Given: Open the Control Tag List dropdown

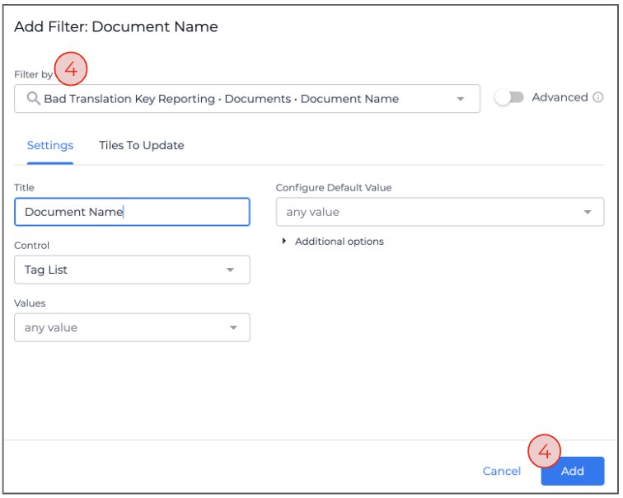Looking at the screenshot, I should pos(132,270).
